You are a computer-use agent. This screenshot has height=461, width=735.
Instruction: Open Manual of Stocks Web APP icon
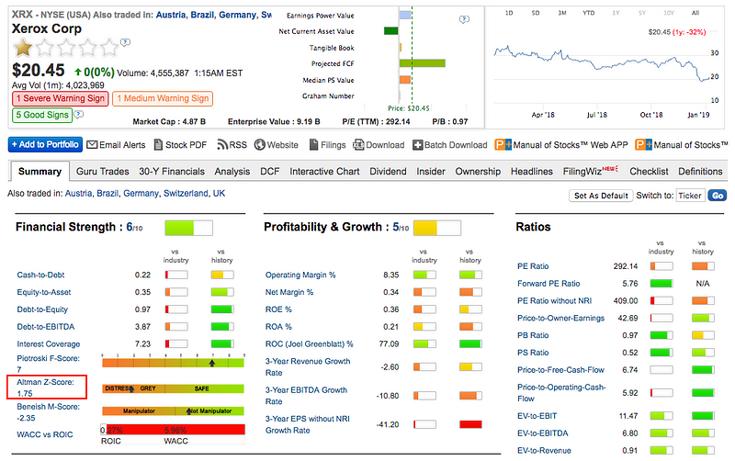(503, 145)
